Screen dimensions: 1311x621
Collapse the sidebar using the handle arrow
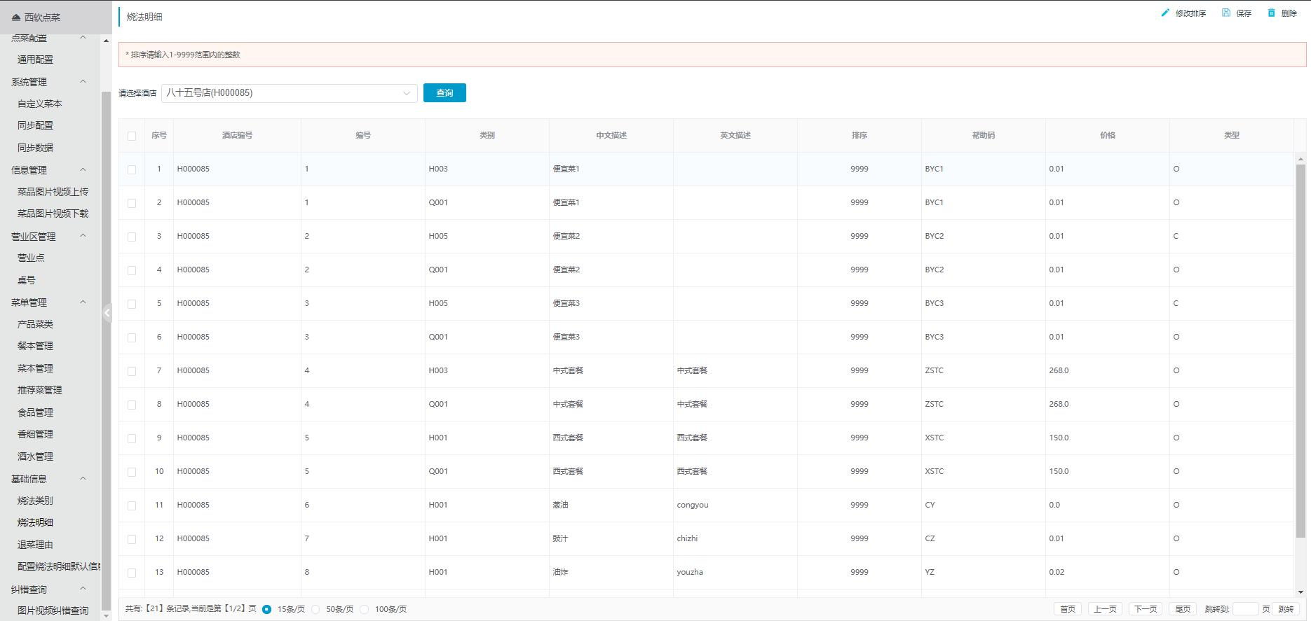[107, 313]
